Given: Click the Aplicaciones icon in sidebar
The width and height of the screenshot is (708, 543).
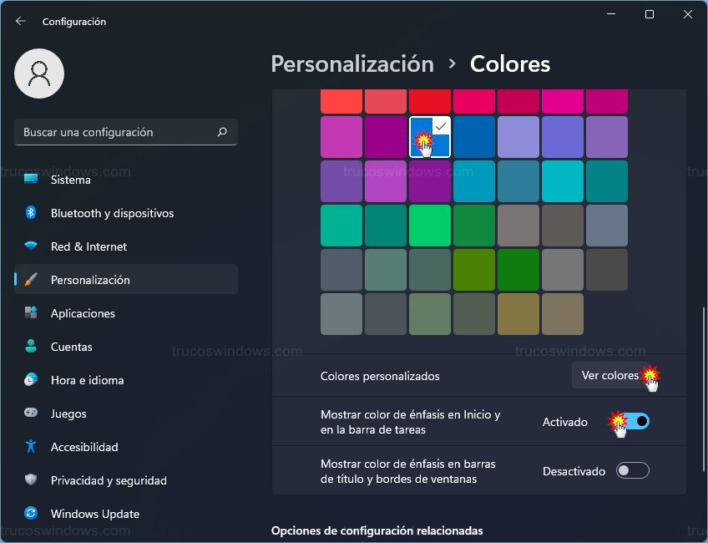Looking at the screenshot, I should point(31,313).
